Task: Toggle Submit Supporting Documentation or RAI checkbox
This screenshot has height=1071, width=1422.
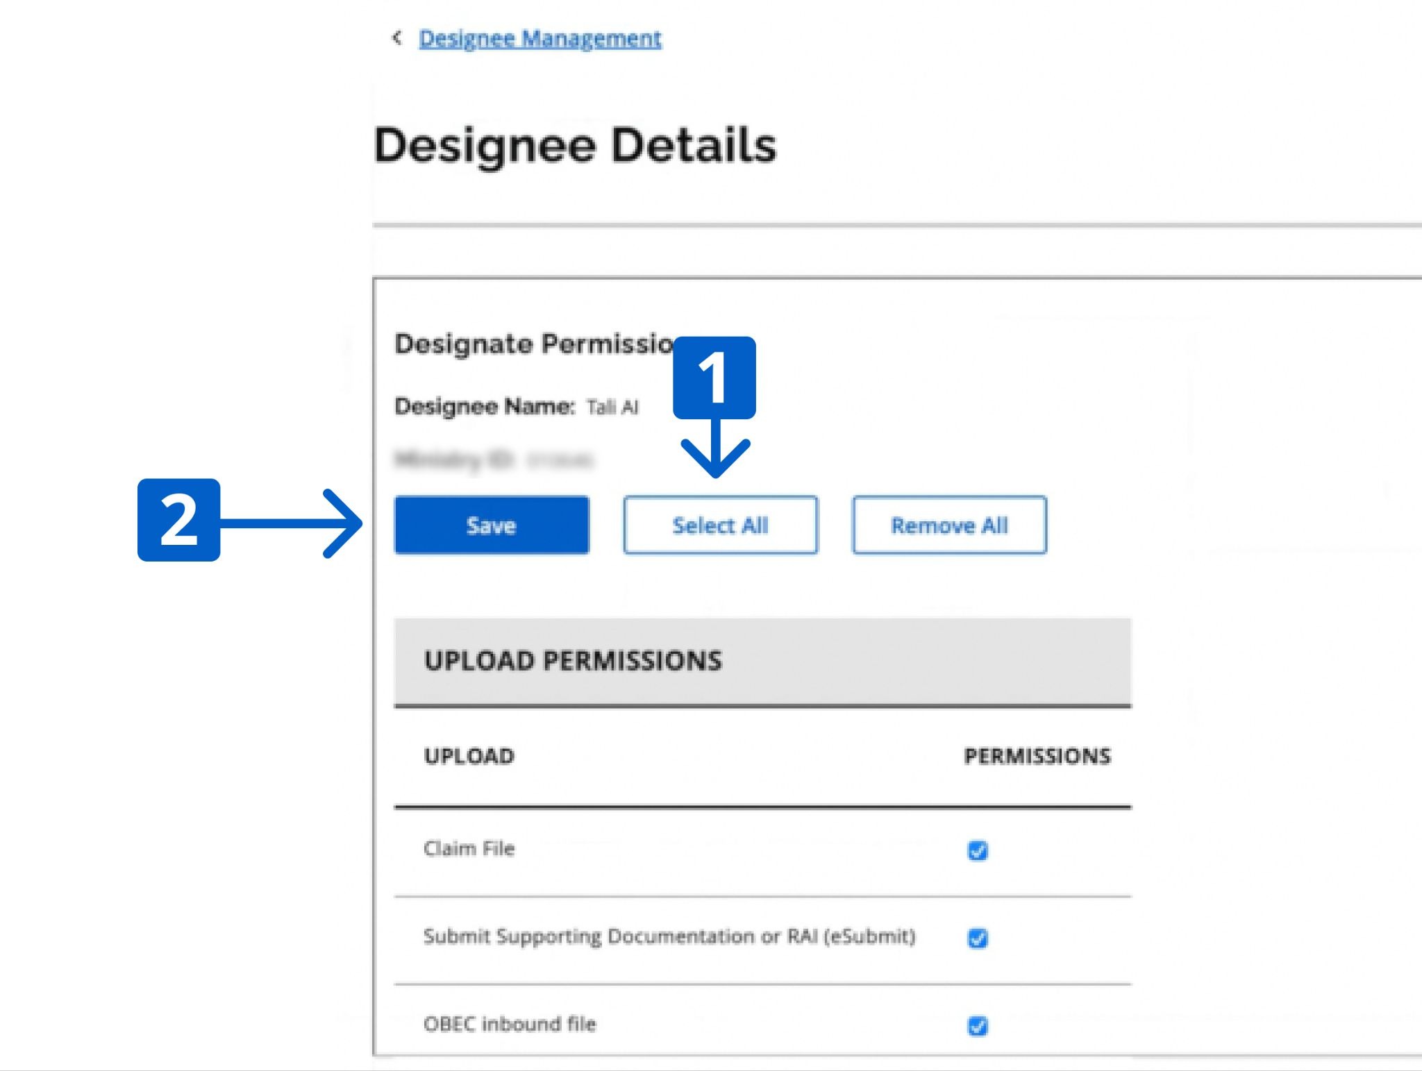Action: pyautogui.click(x=977, y=938)
